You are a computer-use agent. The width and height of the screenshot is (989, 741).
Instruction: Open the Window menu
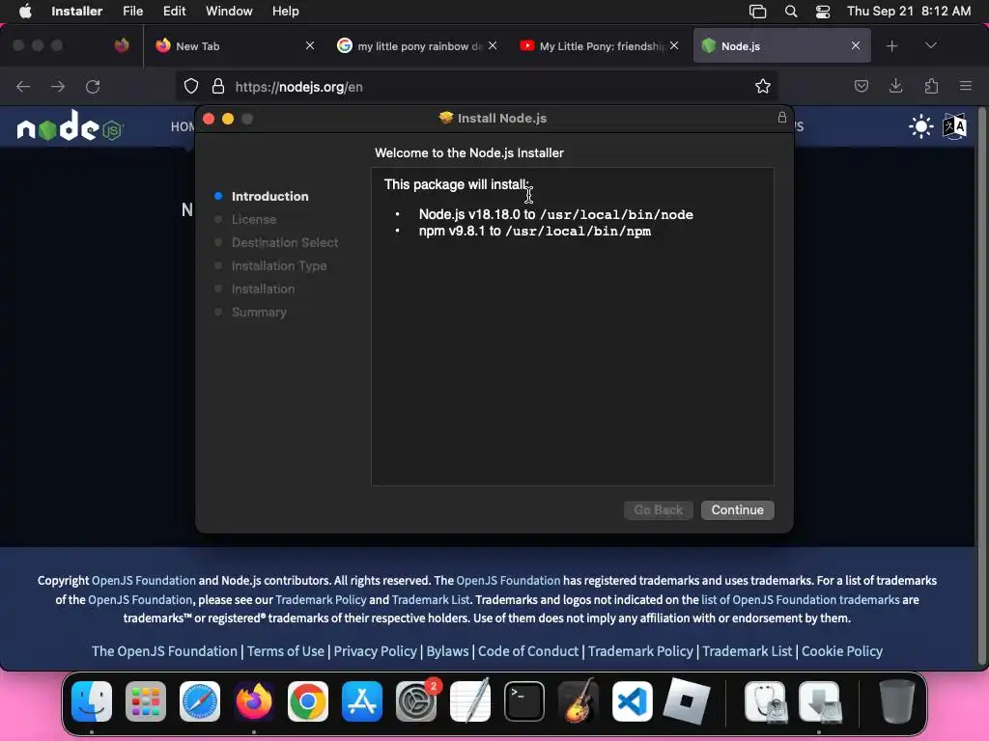point(229,11)
